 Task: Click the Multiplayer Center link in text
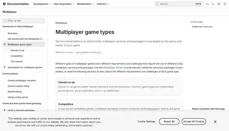pos(113,68)
